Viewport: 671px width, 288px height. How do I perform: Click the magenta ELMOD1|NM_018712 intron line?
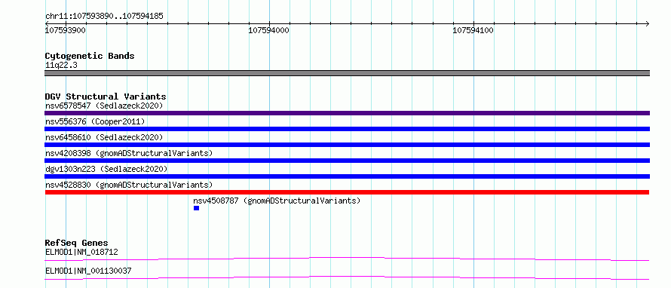(347, 259)
